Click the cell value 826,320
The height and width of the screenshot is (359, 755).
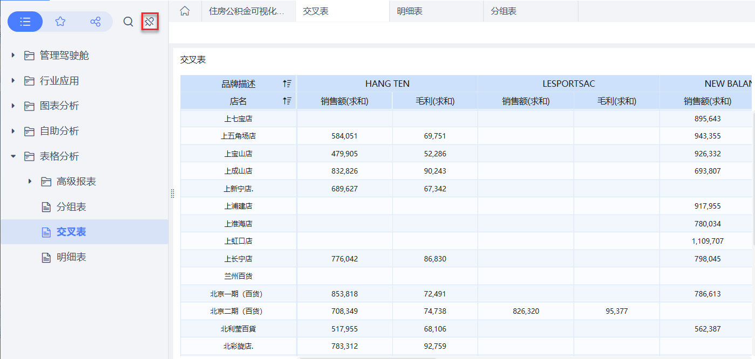526,311
